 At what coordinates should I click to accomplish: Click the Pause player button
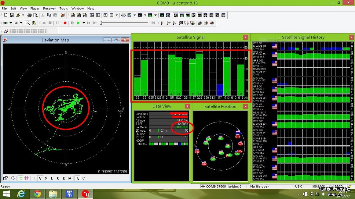tap(57, 23)
